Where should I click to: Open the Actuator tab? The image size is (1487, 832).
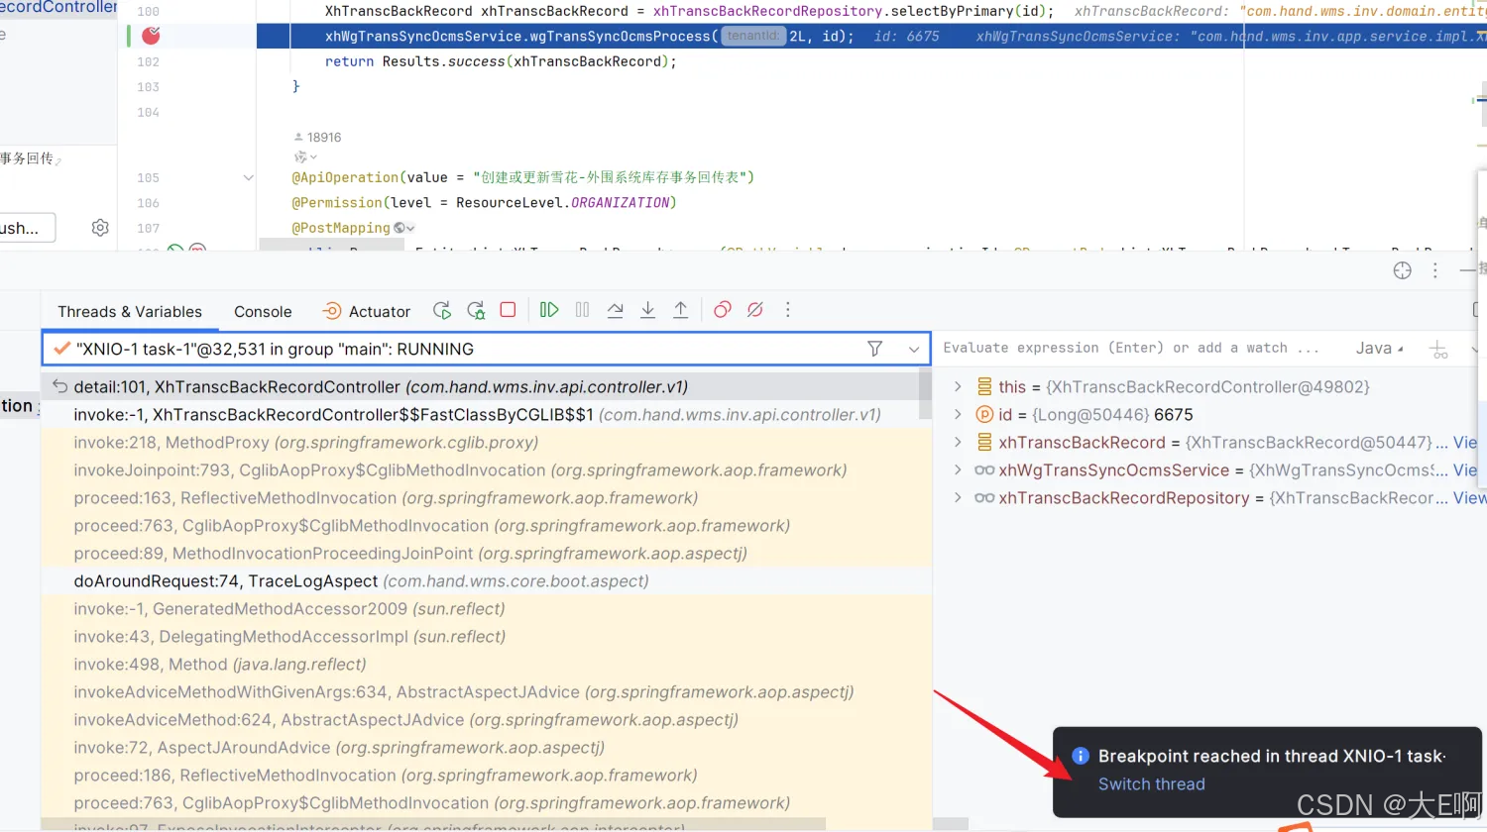(366, 311)
